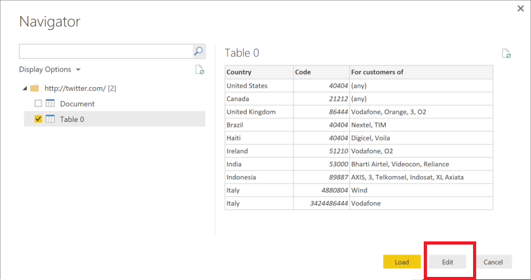Close the Navigator dialog with X

point(520,8)
